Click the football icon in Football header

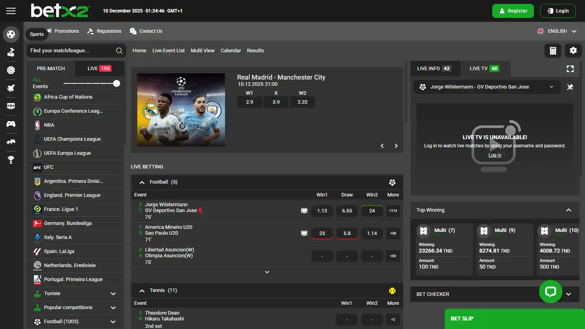coord(392,182)
